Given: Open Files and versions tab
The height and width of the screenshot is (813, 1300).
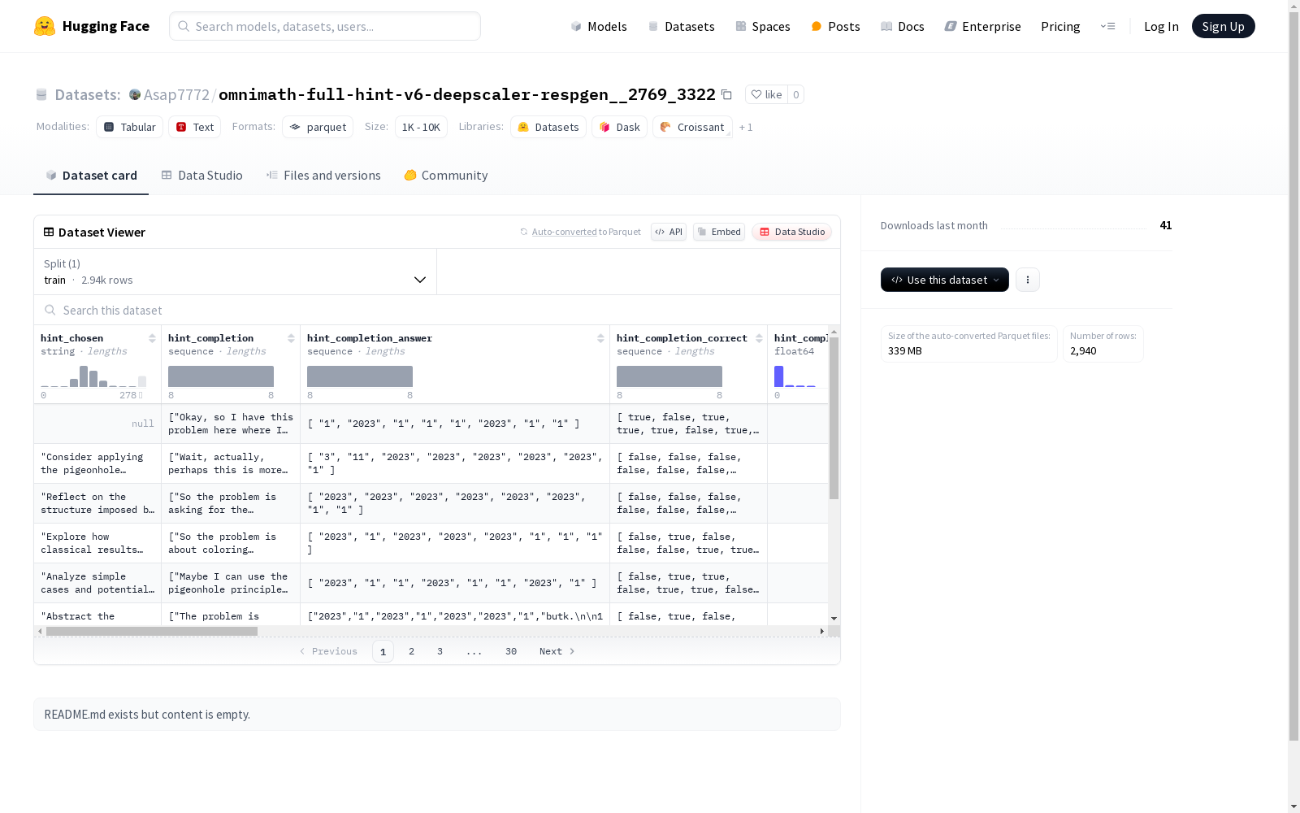Looking at the screenshot, I should click(323, 176).
